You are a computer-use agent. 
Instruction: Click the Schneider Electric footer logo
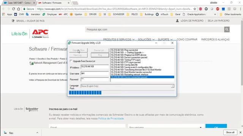coord(32,109)
